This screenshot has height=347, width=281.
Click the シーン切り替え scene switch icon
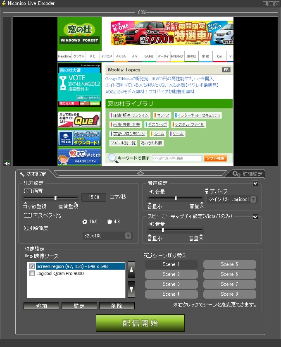point(148,256)
